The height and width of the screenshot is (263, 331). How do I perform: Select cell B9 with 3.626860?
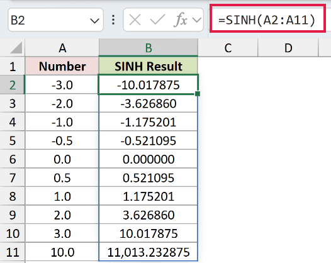coord(148,215)
